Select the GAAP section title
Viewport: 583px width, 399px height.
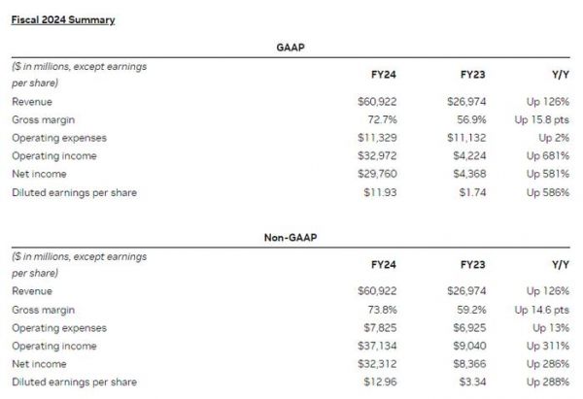point(290,47)
